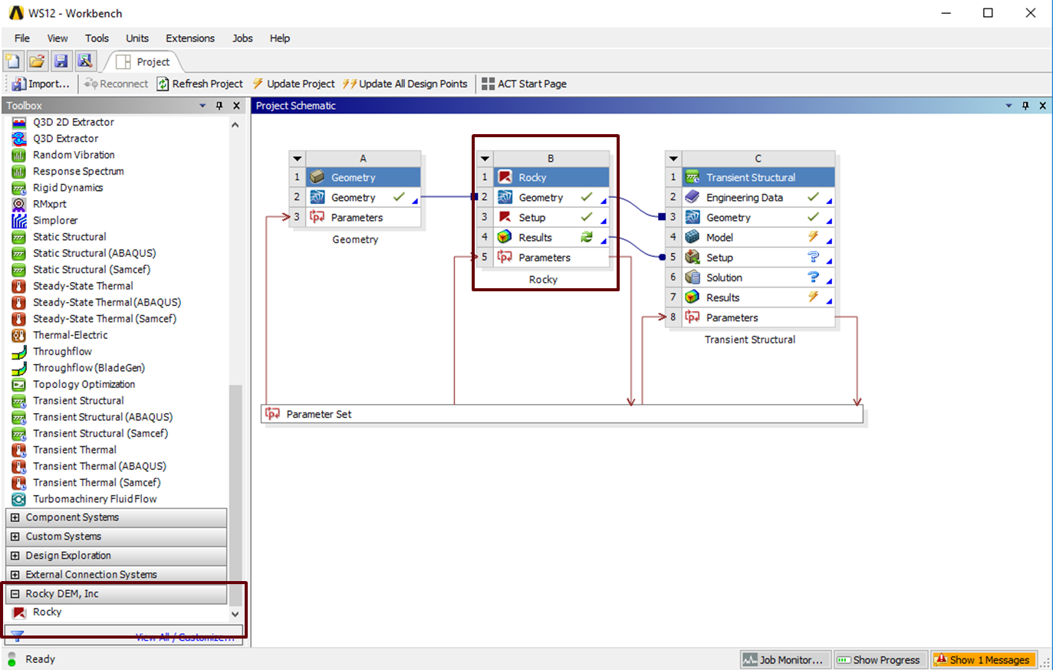Select Engineering Data cell in system C
Screen dimensions: 1053x670
tap(758, 198)
